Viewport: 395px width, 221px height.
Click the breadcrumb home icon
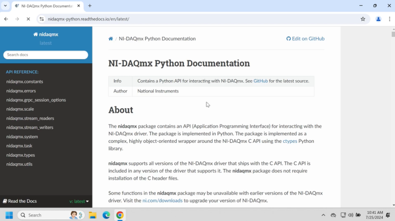click(110, 38)
